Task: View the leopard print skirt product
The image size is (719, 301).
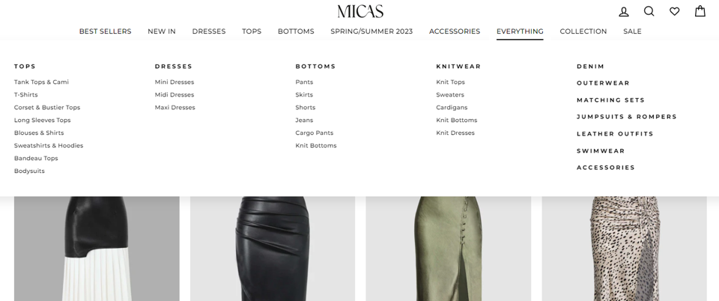Action: [x=624, y=249]
